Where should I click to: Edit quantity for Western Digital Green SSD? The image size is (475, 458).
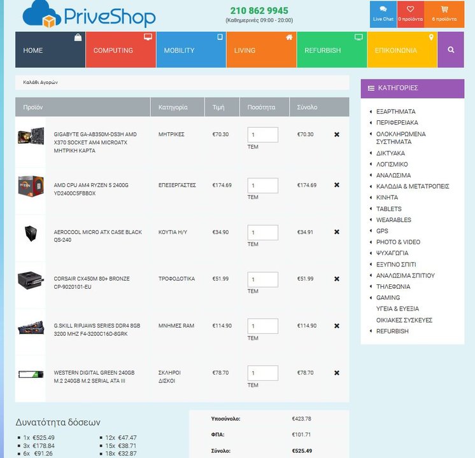pos(262,373)
